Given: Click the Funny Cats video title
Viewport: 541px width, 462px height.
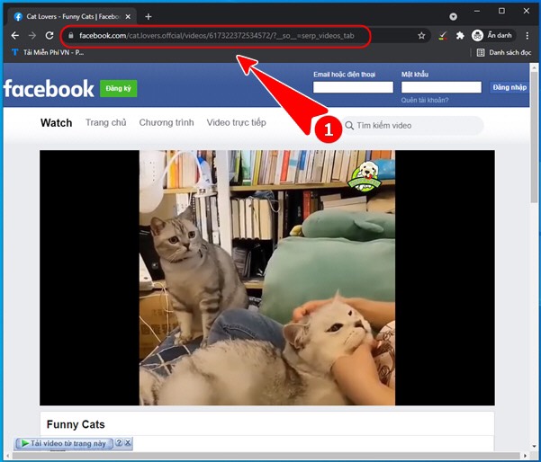Looking at the screenshot, I should click(x=76, y=424).
